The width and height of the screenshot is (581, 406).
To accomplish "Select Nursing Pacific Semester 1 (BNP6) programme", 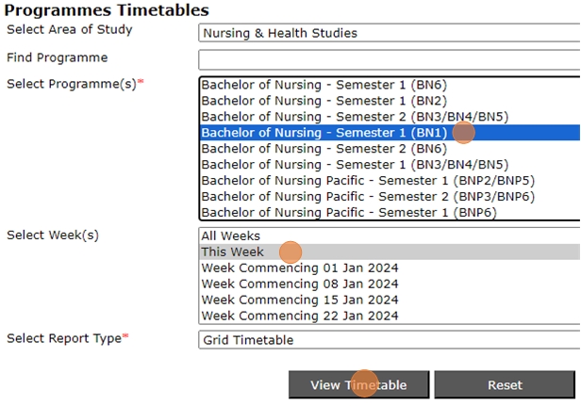I will [x=349, y=213].
